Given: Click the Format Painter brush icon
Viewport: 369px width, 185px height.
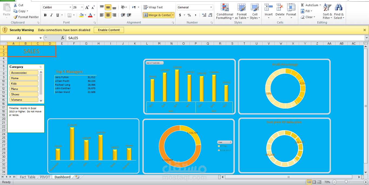Looking at the screenshot, I should (x=15, y=17).
